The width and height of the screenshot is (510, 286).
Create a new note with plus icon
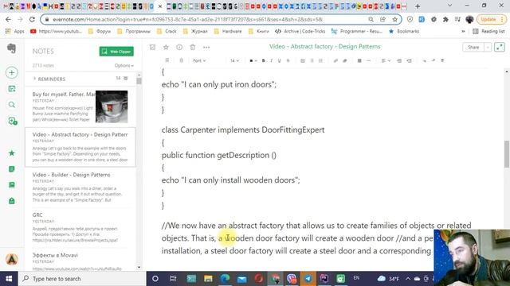click(x=12, y=72)
